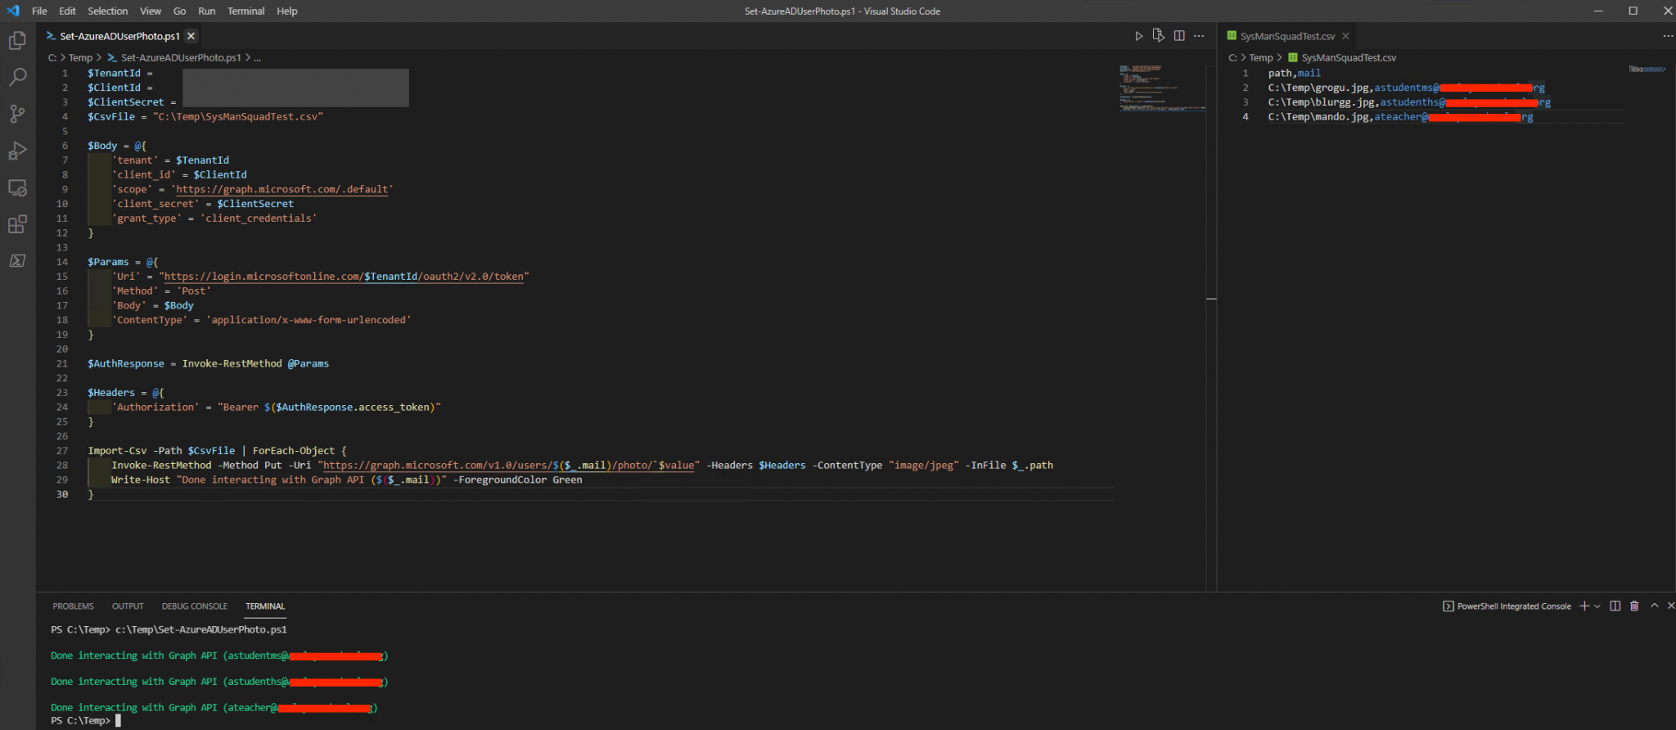
Task: Click the terminal prompt 'PS C:\Temp>' at bottom
Action: [x=80, y=721]
